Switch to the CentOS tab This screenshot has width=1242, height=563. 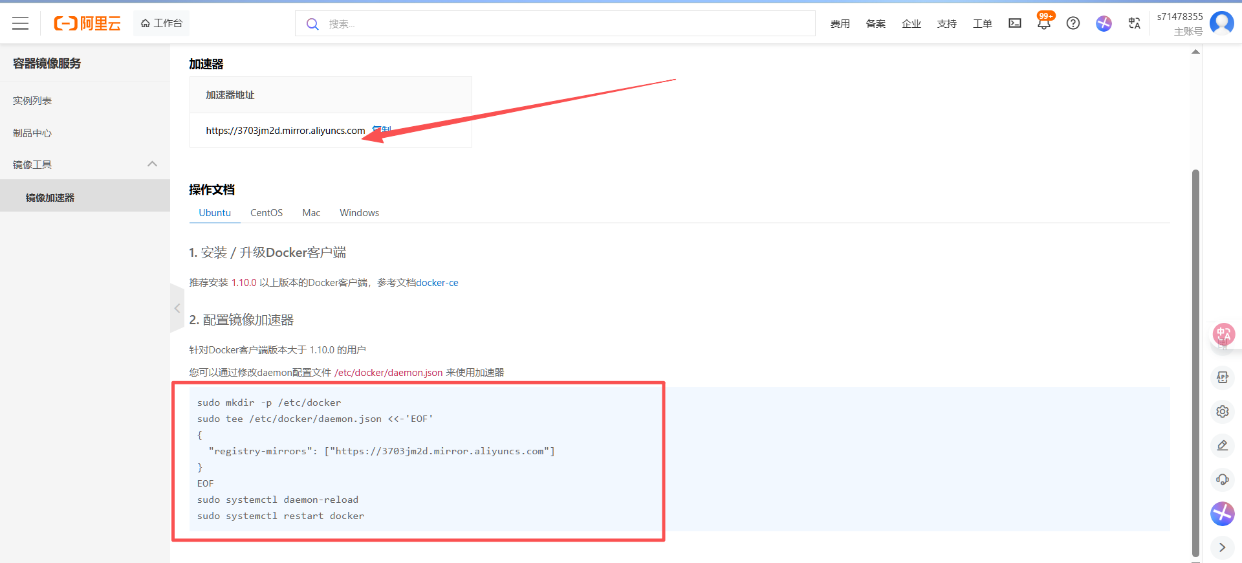point(267,213)
